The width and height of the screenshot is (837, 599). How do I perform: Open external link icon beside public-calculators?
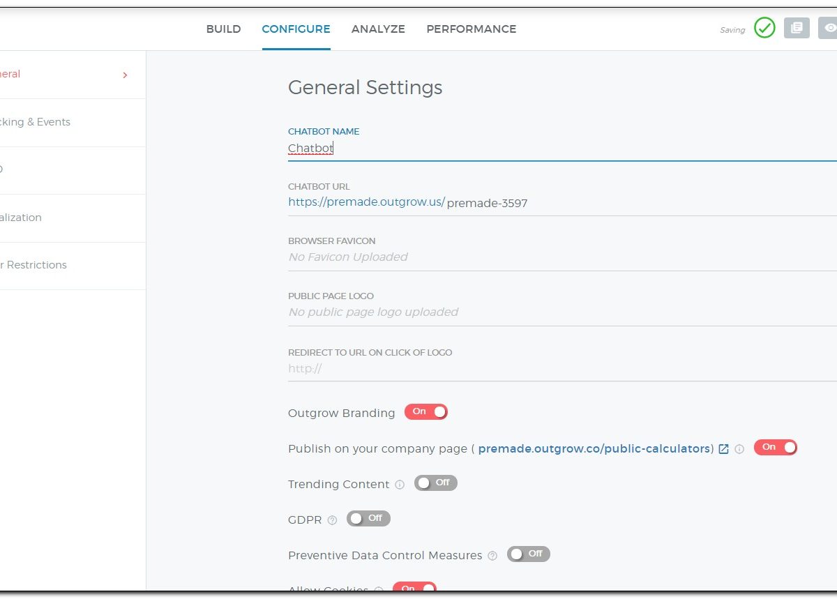724,449
